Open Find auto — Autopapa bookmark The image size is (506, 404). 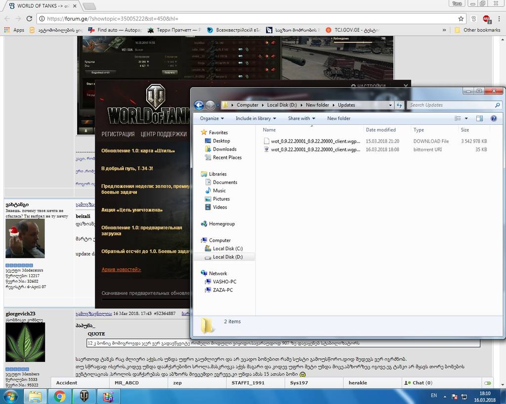[115, 30]
